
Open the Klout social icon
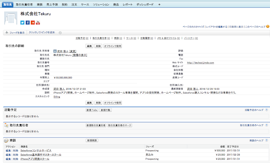33,22
